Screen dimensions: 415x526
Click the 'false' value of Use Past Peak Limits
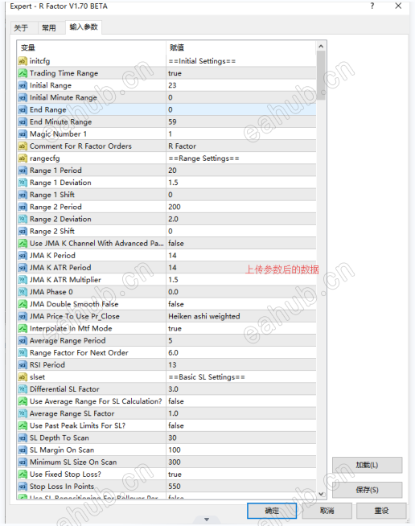176,425
